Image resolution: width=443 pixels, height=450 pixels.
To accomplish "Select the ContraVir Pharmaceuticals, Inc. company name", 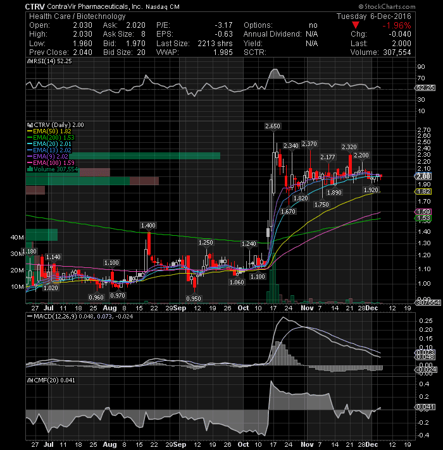I will click(95, 6).
